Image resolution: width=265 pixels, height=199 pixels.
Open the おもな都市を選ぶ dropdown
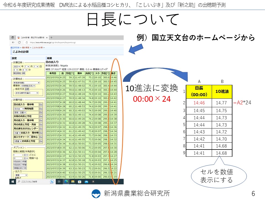(x=26, y=93)
